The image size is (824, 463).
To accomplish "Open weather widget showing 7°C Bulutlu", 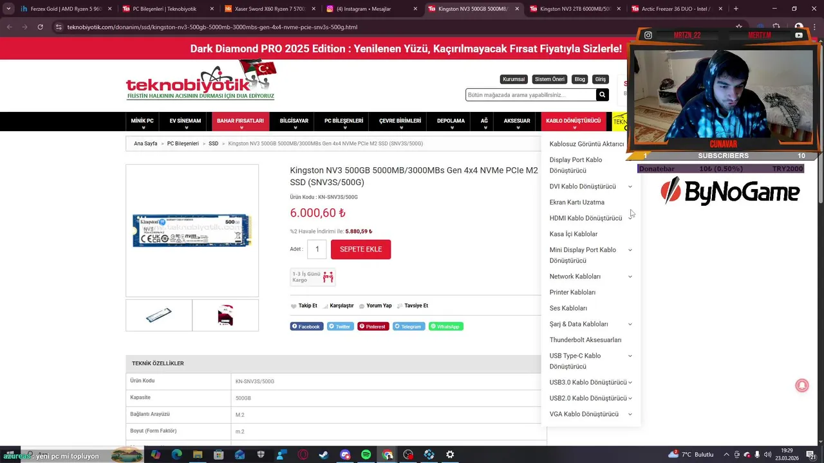I will pyautogui.click(x=691, y=455).
